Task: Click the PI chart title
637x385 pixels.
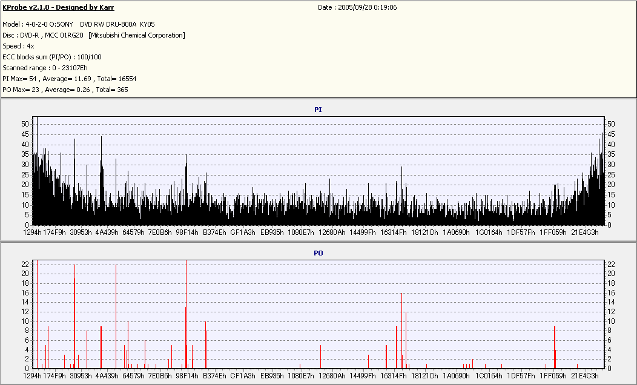Action: pos(318,110)
